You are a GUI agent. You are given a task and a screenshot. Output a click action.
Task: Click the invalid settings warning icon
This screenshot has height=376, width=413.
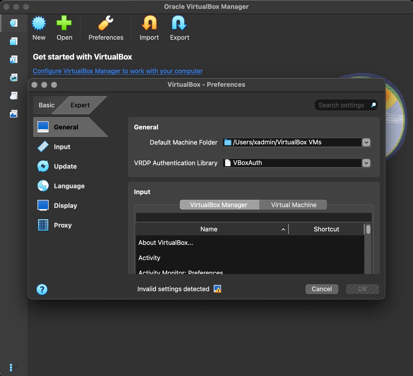point(218,289)
